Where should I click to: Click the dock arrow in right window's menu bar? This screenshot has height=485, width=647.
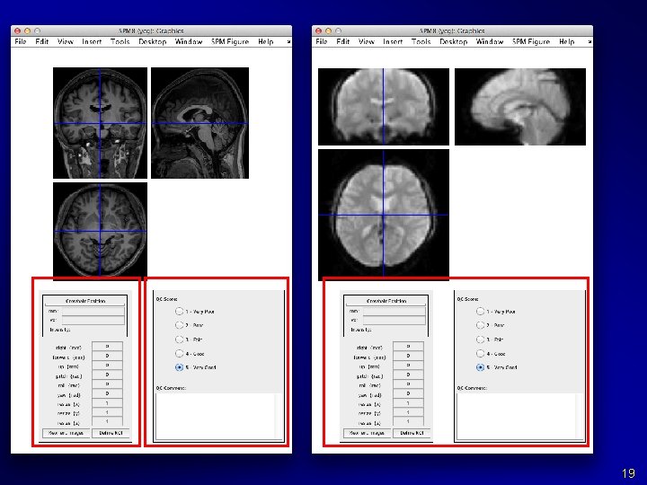click(589, 41)
